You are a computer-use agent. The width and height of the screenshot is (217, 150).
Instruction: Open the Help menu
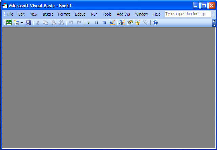[x=157, y=14]
